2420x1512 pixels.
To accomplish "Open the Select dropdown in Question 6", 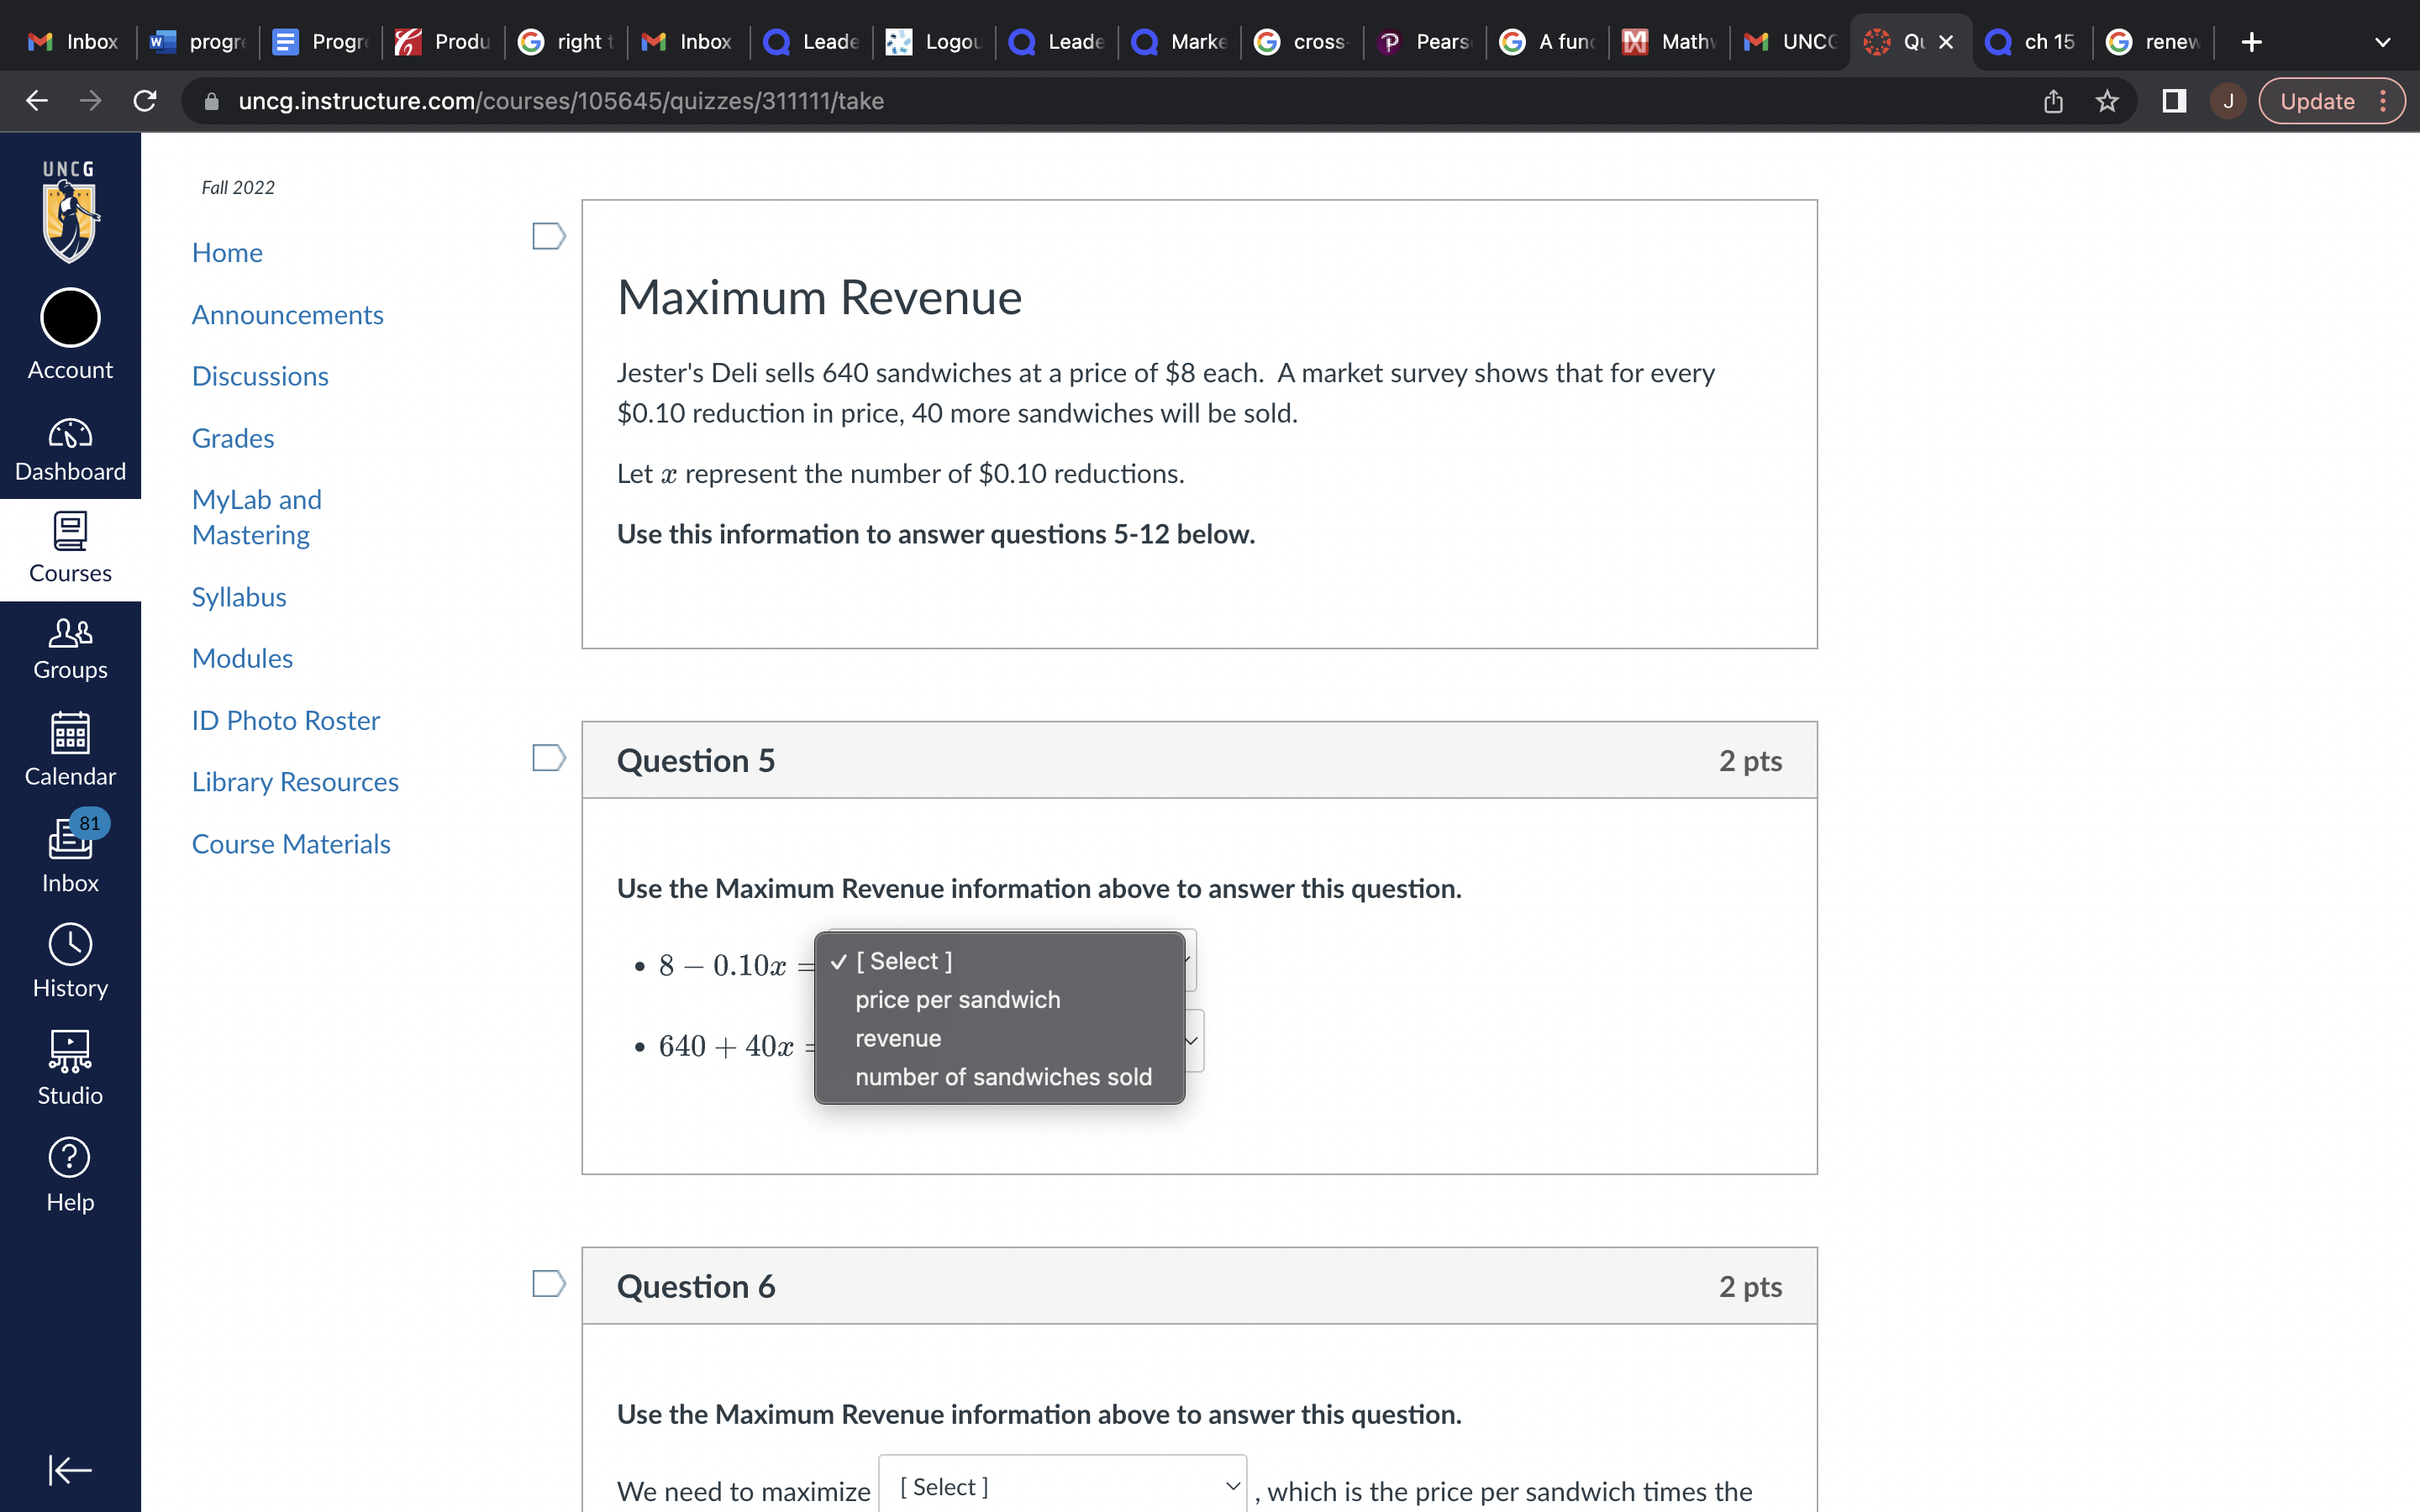I will coord(1062,1487).
